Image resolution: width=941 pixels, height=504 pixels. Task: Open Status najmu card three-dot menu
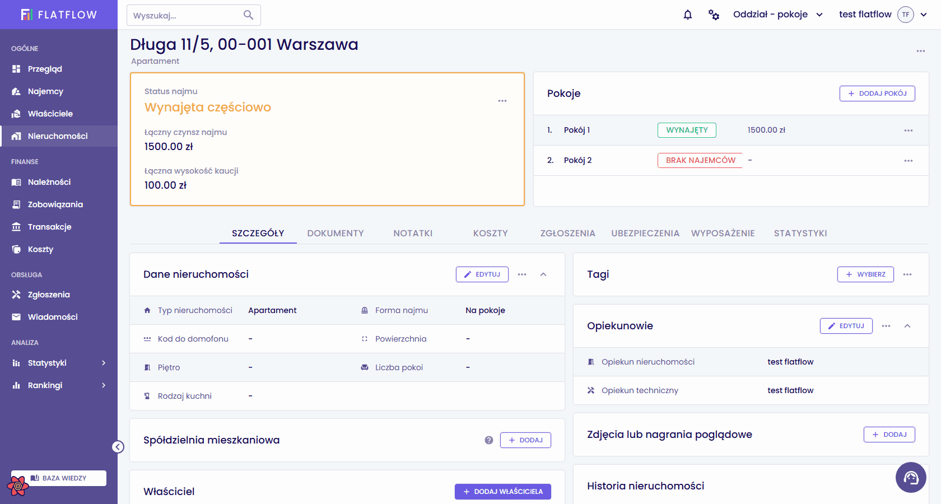point(502,101)
